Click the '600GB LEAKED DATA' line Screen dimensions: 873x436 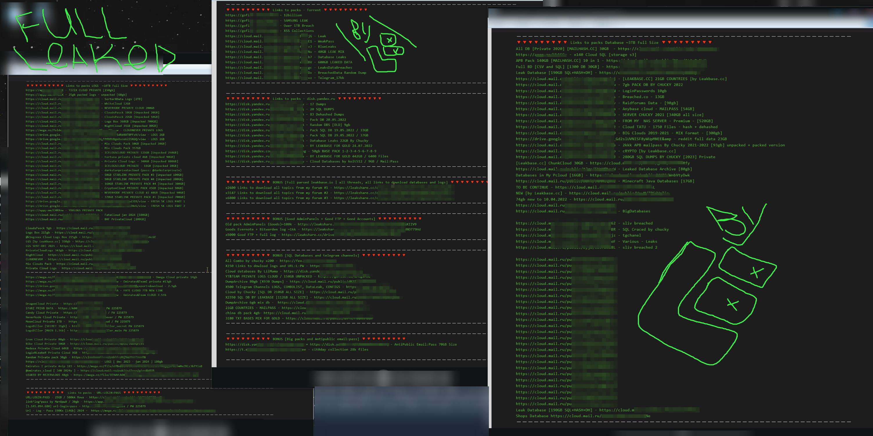289,62
